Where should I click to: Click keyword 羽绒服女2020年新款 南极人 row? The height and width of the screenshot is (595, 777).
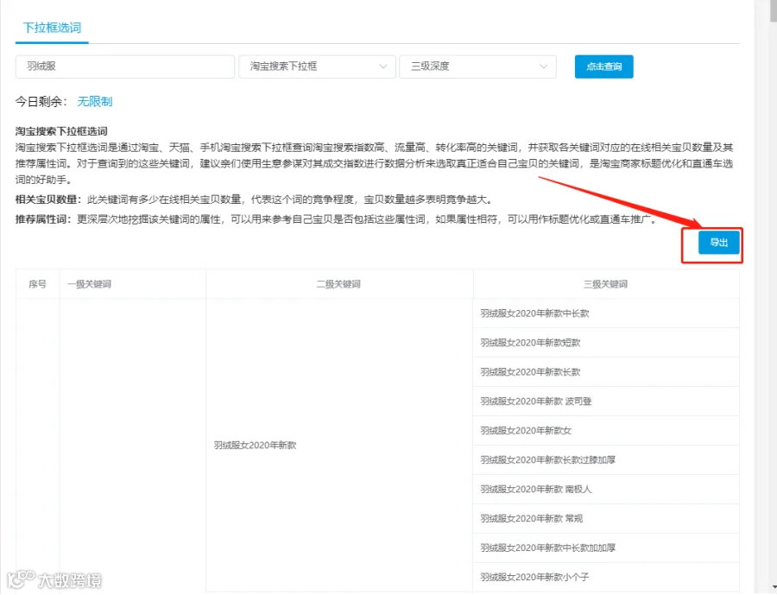[x=606, y=490]
